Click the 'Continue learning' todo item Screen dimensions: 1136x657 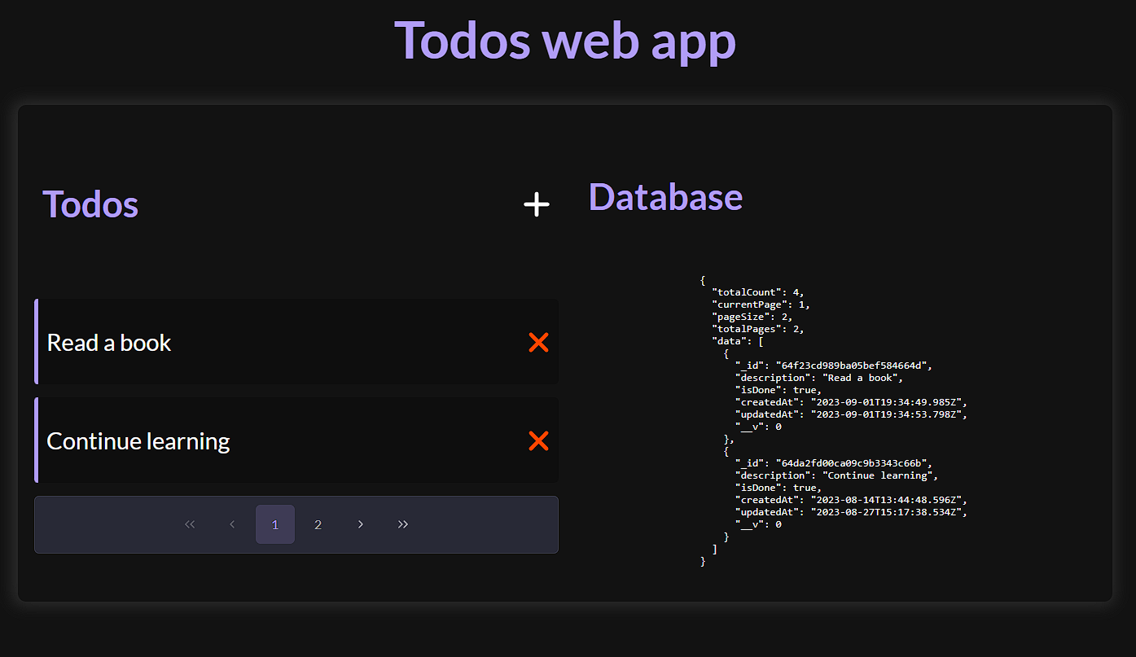296,440
